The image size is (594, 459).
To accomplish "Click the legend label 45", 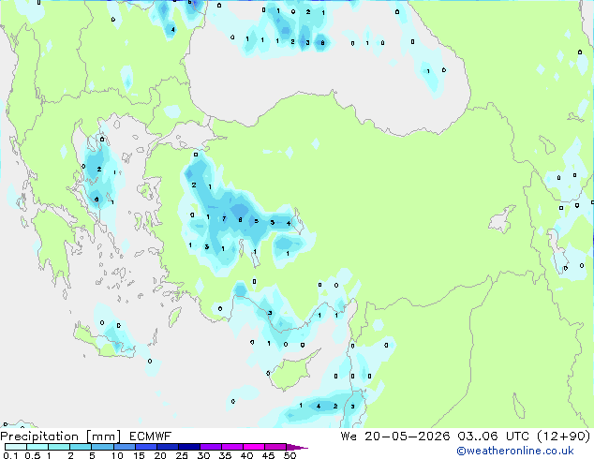I will pos(268,455).
